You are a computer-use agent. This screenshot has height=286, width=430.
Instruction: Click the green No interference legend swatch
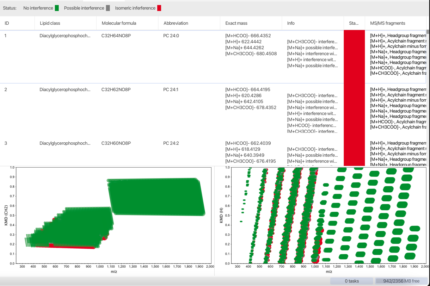[57, 8]
